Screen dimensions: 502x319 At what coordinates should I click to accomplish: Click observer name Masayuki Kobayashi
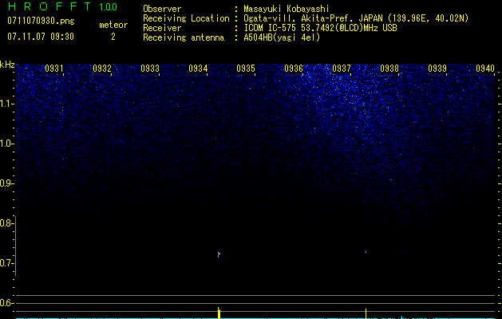287,9
